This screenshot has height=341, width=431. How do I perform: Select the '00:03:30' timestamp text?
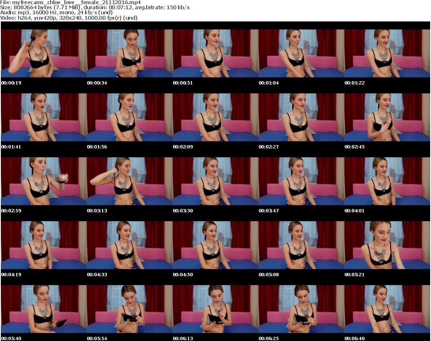[x=183, y=211]
